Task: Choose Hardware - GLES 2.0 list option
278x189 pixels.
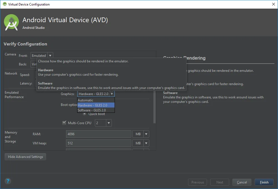Action: click(96, 105)
